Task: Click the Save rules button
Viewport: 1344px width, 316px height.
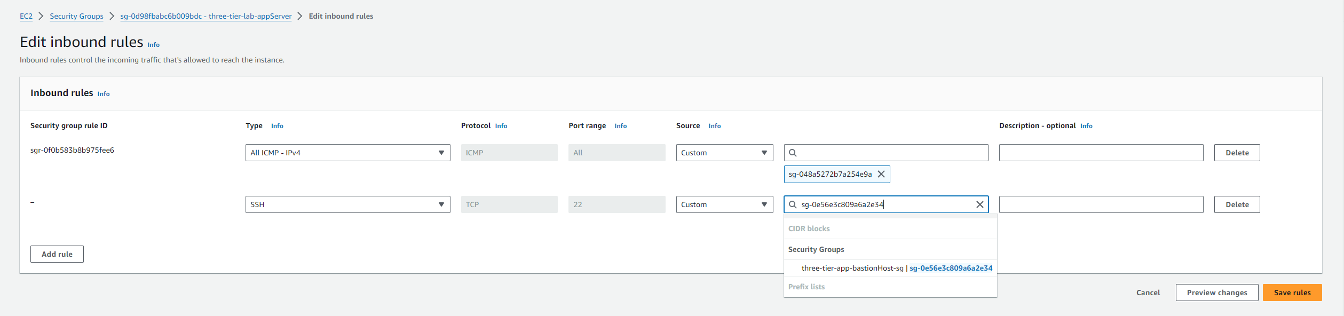Action: pos(1292,293)
